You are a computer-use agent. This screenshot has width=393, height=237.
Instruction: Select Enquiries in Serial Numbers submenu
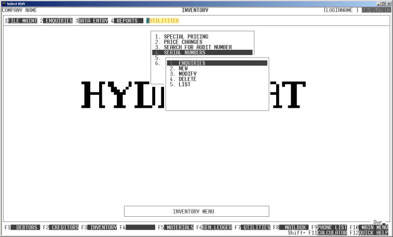(x=218, y=63)
